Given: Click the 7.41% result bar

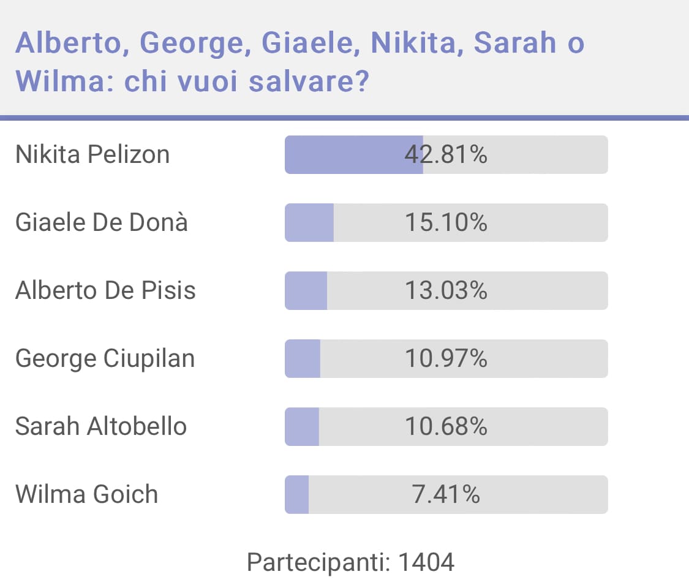Looking at the screenshot, I should click(x=446, y=494).
